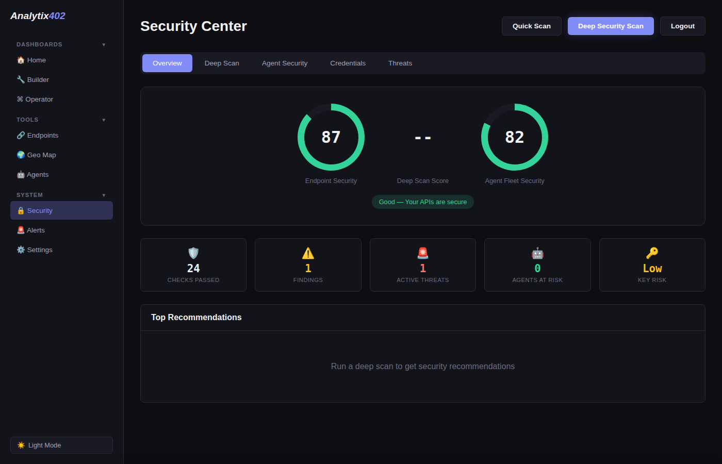Collapse the TOOLS section
This screenshot has width=722, height=464.
(104, 120)
